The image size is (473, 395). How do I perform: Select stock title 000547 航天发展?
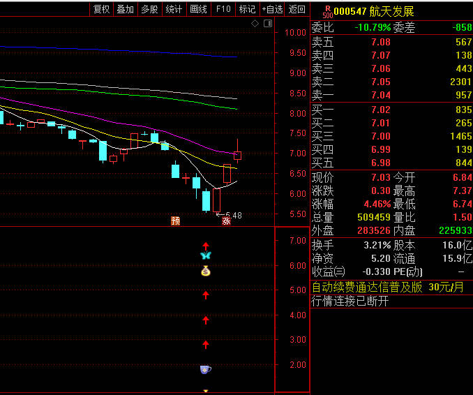tap(374, 12)
